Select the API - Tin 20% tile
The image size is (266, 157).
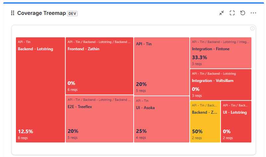[162, 66]
